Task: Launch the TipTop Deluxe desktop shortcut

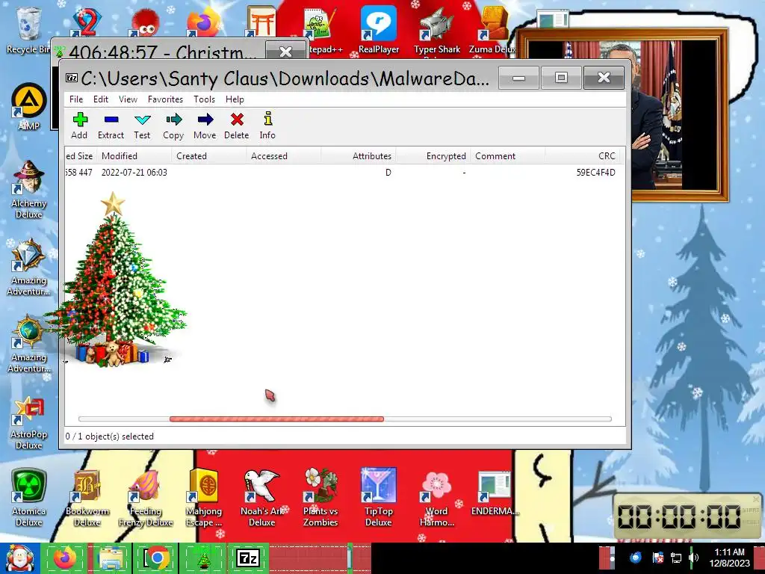Action: click(x=379, y=498)
